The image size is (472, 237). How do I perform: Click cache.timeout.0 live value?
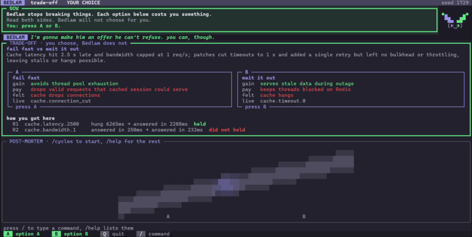tap(283, 101)
